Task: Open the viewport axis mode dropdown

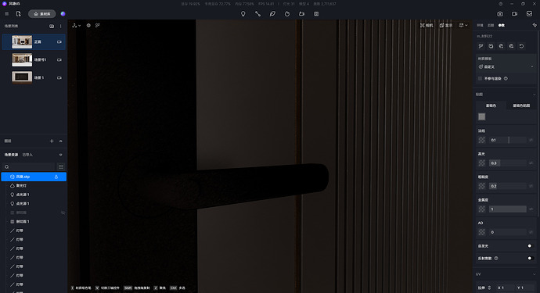Action: point(77,26)
